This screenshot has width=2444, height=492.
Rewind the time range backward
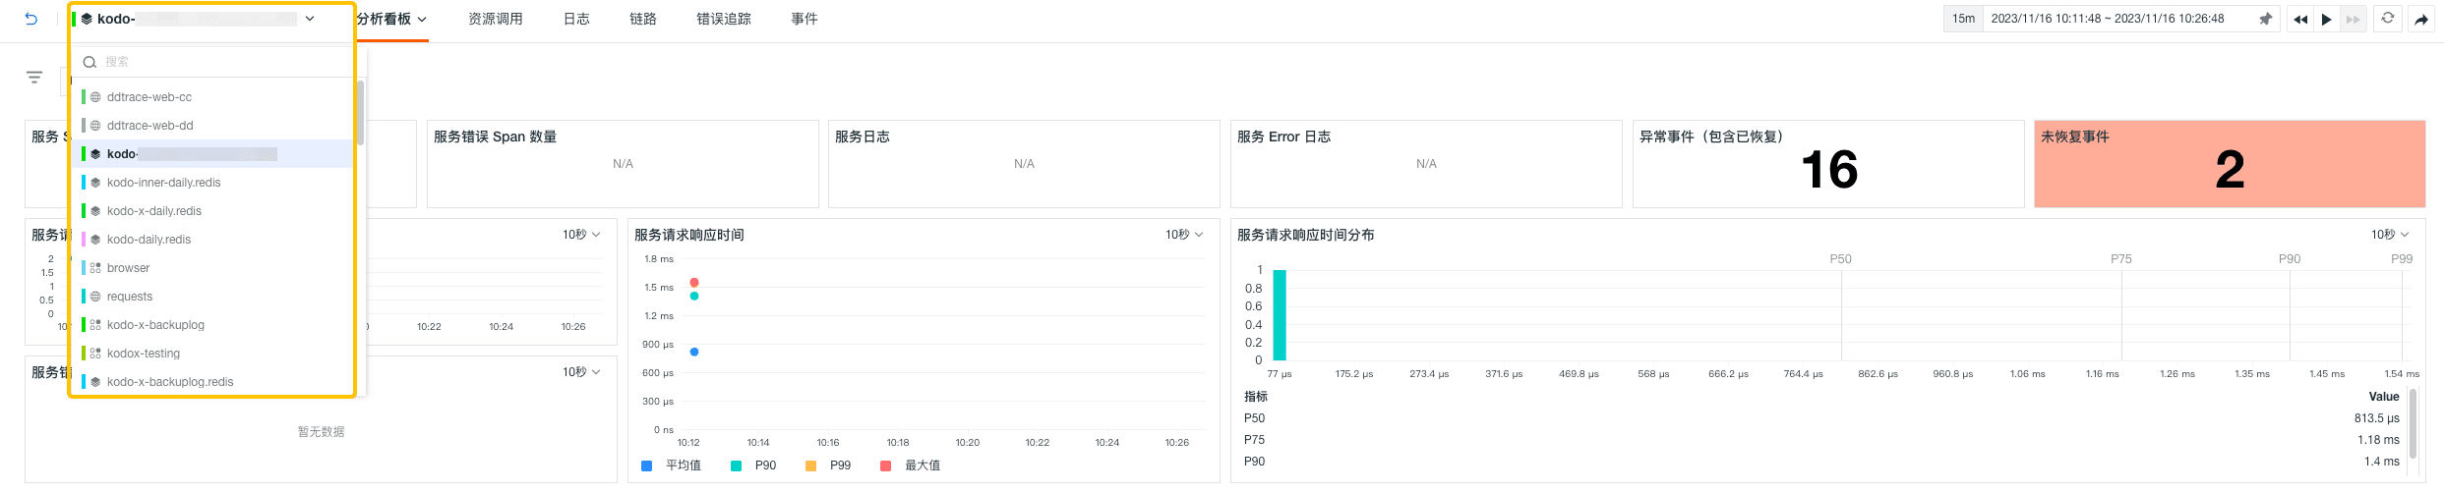point(2299,19)
